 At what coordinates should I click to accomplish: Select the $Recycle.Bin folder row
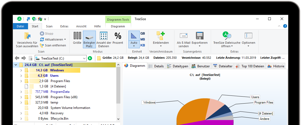tap(64, 119)
